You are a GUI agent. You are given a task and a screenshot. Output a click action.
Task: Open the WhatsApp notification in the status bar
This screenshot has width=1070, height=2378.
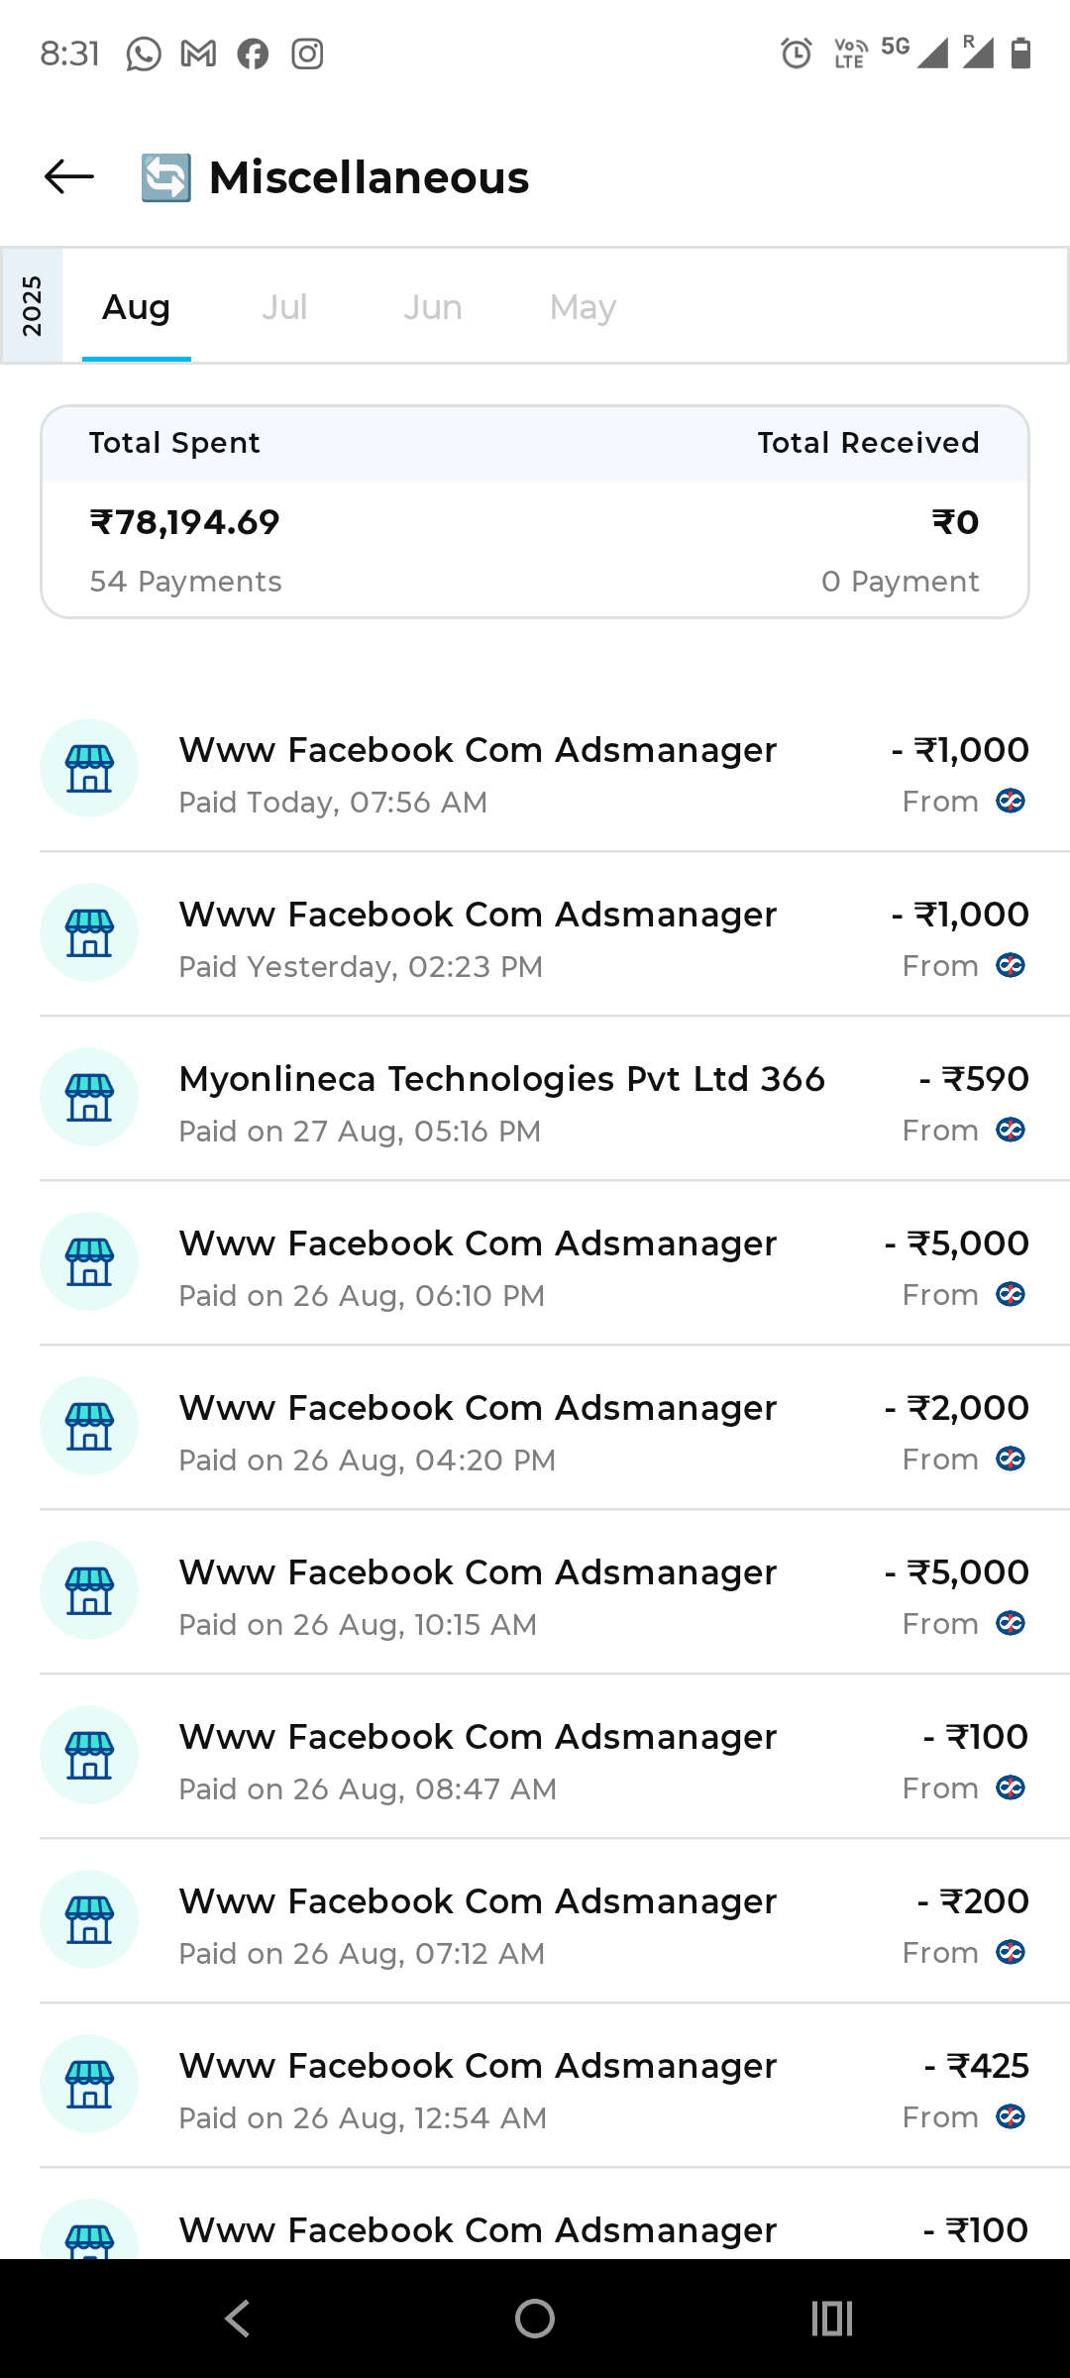(144, 54)
